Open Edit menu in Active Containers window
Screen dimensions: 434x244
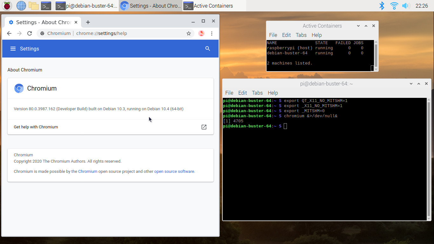click(286, 35)
